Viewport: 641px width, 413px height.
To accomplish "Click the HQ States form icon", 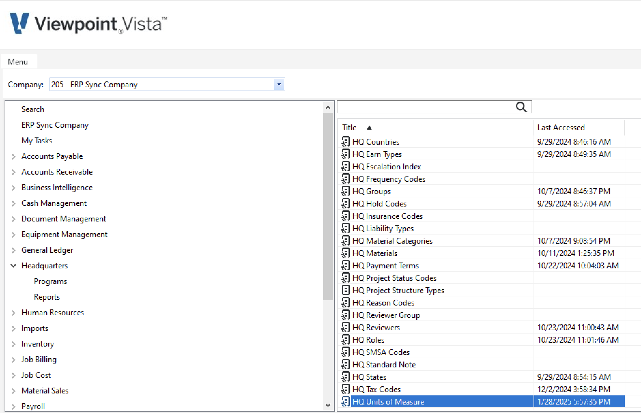I will click(346, 377).
